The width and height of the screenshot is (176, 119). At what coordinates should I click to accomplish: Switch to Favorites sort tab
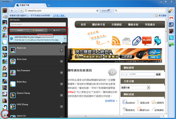tap(38, 30)
